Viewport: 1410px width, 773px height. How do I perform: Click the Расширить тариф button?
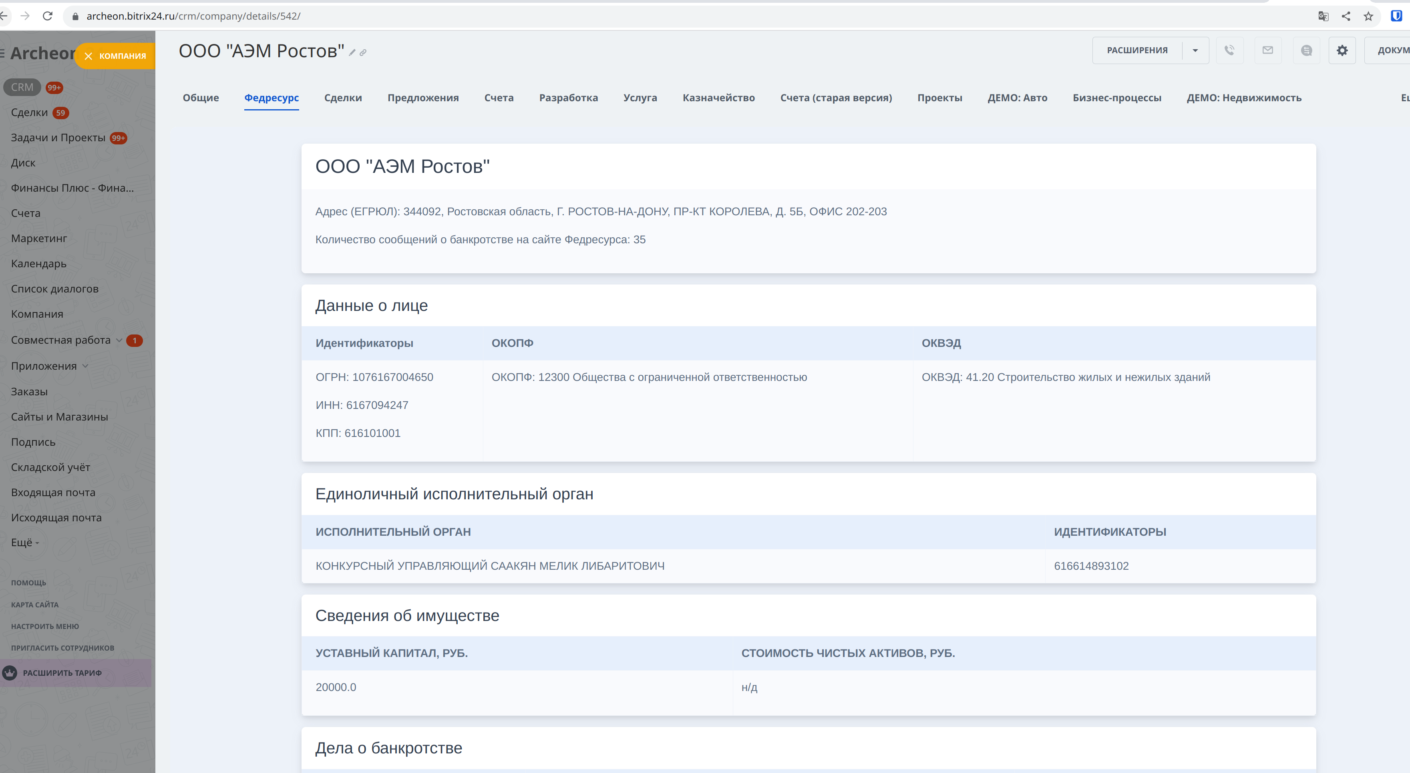pyautogui.click(x=62, y=673)
